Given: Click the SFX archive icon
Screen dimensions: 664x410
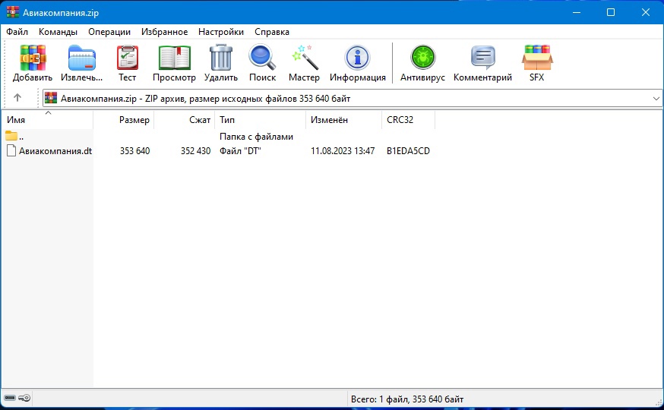Looking at the screenshot, I should (x=536, y=58).
